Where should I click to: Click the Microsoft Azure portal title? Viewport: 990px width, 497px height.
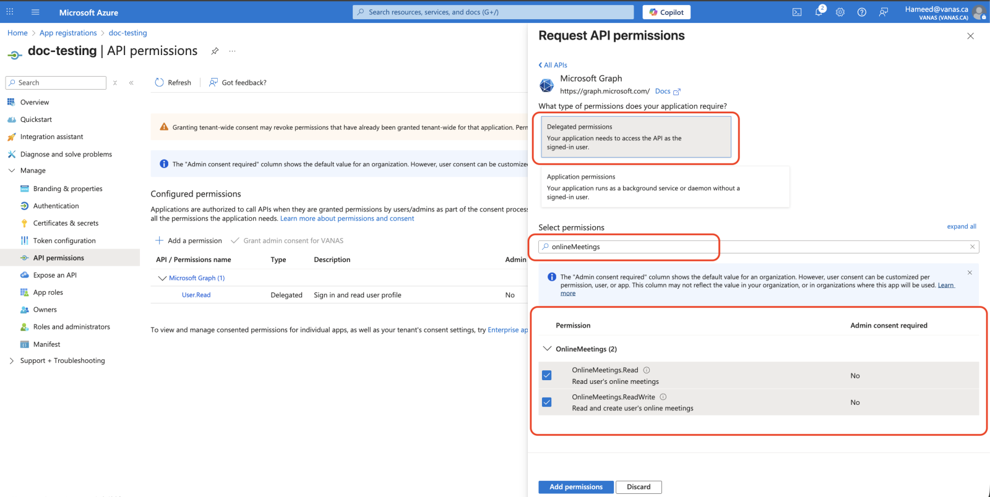pos(88,12)
